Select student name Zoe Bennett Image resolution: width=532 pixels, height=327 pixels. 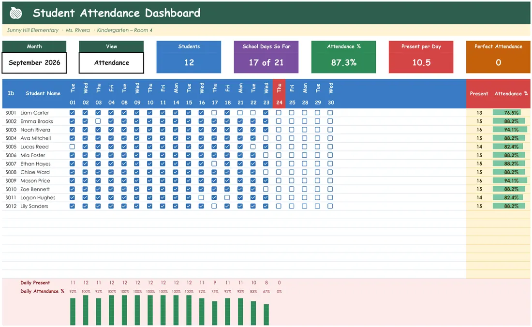[x=35, y=189]
